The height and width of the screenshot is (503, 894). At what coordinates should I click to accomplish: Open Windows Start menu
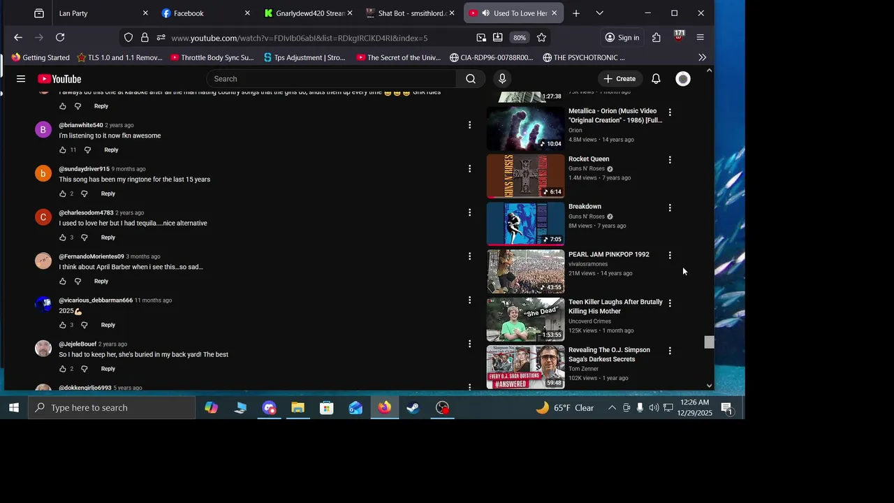13,408
